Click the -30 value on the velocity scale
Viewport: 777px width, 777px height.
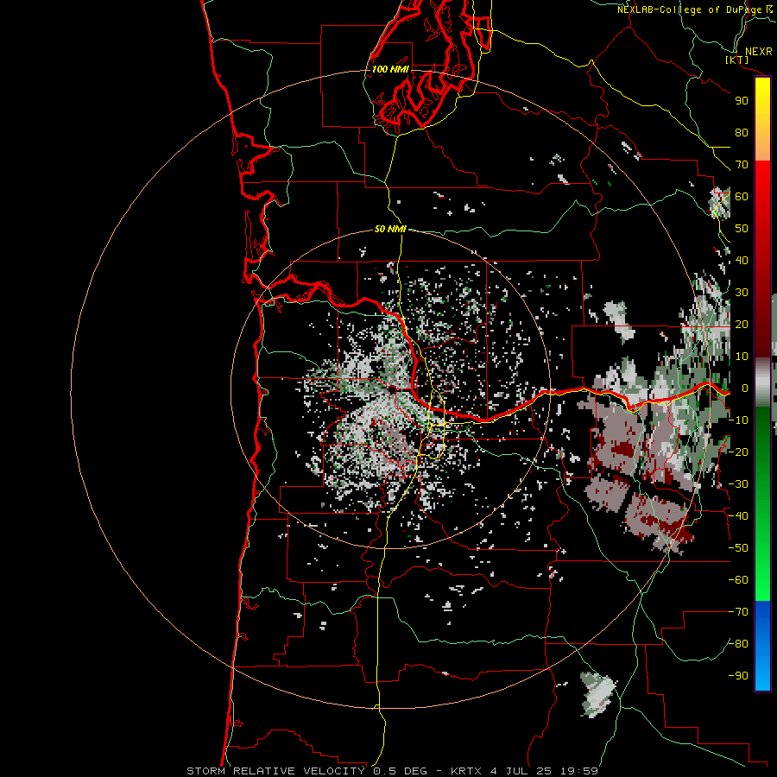(738, 484)
